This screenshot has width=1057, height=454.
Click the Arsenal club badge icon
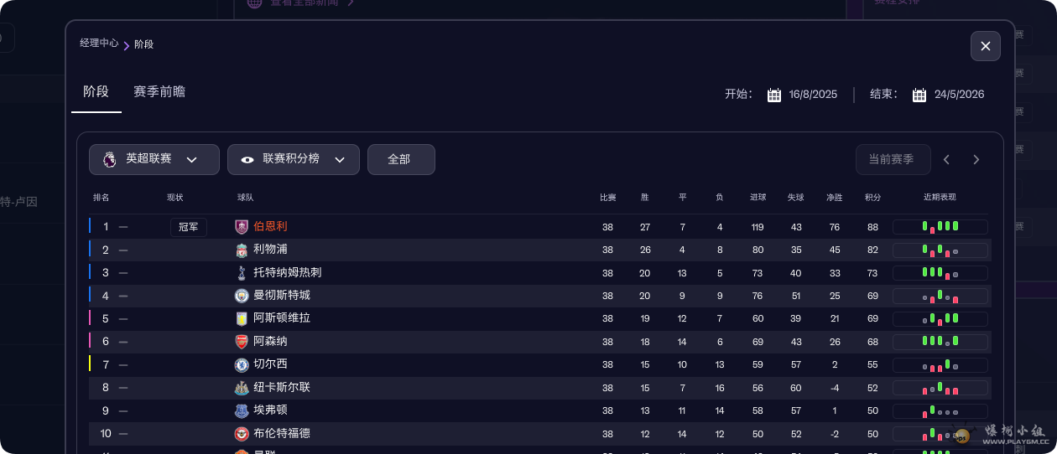(242, 342)
